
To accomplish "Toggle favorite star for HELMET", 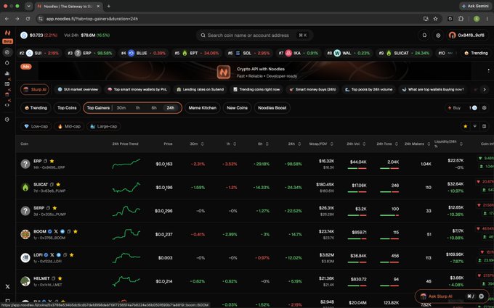I will pyautogui.click(x=60, y=278).
